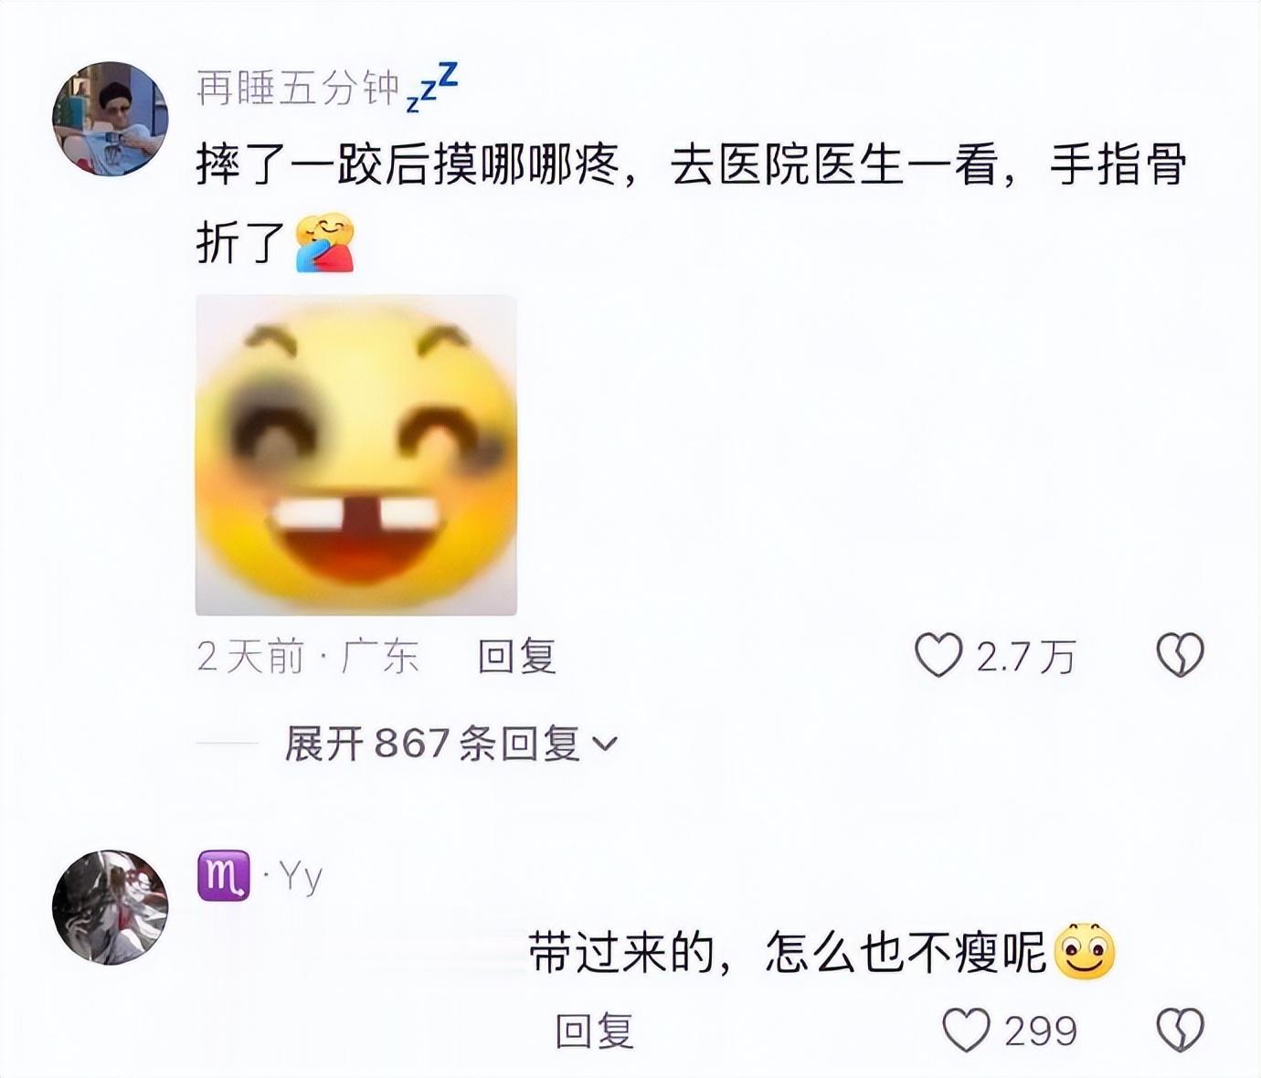1261x1078 pixels.
Task: Reply to the first comment via 回复
Action: point(517,656)
